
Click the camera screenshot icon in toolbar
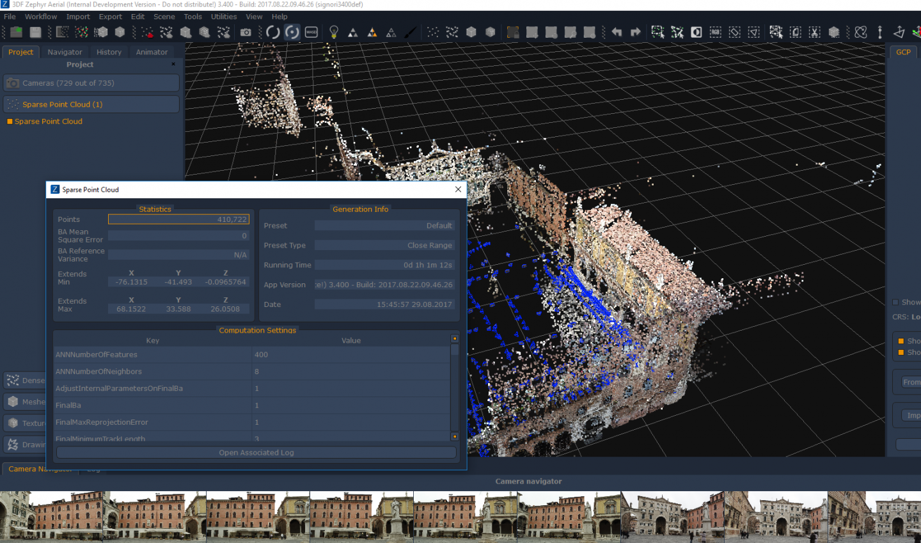pyautogui.click(x=246, y=32)
